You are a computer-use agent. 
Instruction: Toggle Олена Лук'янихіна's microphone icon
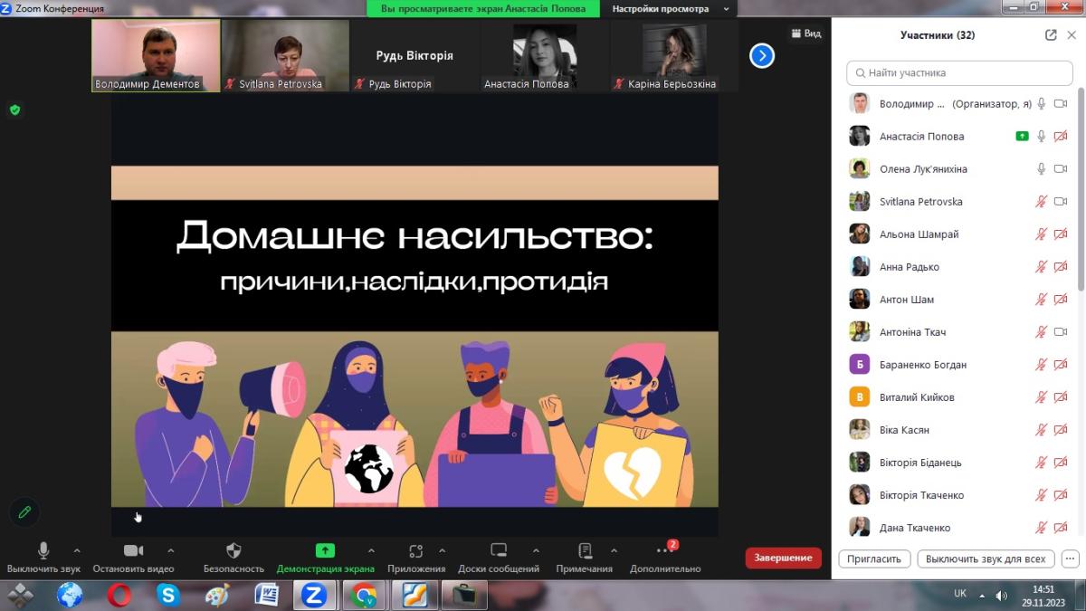(1041, 169)
